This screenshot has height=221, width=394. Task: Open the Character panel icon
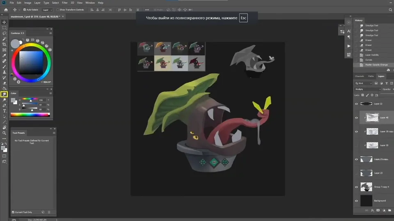(349, 31)
